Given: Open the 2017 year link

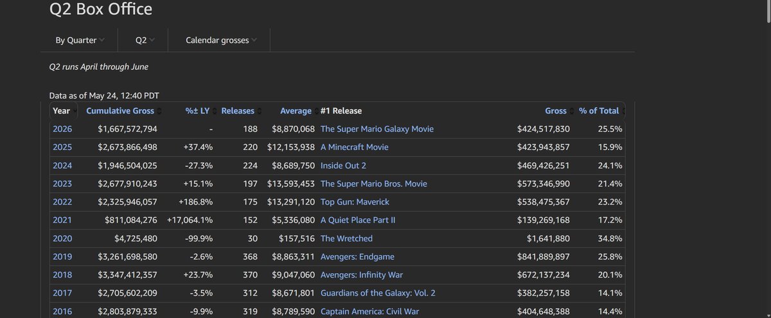Looking at the screenshot, I should (x=62, y=293).
